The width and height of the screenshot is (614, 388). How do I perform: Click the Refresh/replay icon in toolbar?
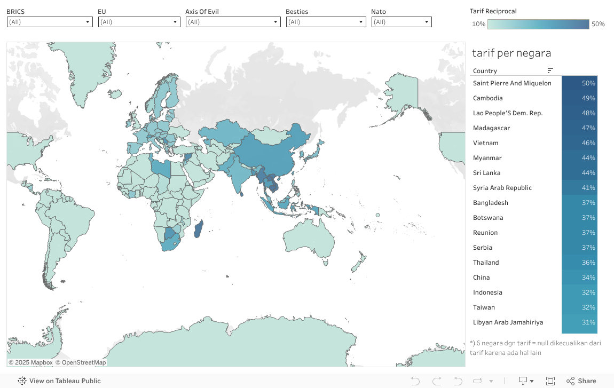[477, 381]
